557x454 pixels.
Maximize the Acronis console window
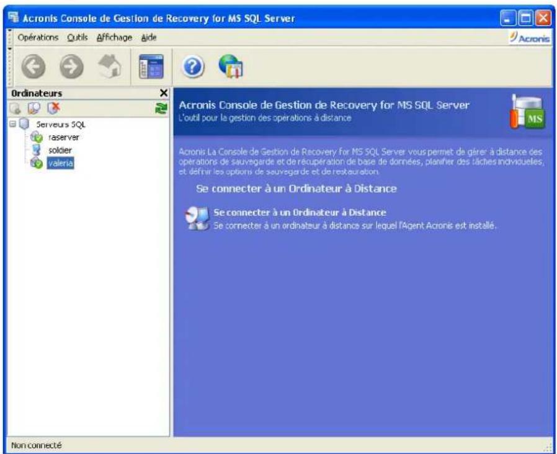click(x=525, y=18)
